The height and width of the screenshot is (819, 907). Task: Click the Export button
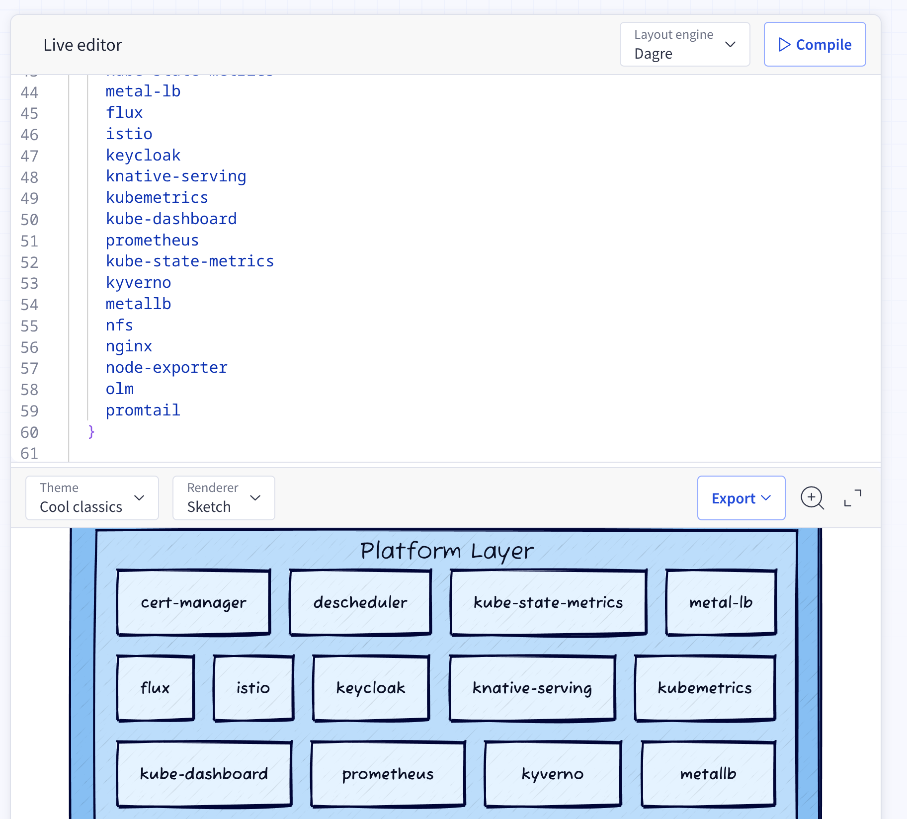coord(741,498)
